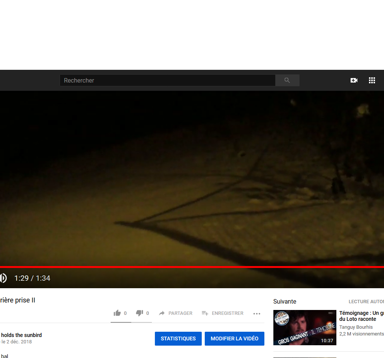The height and width of the screenshot is (358, 384).
Task: Like the video with thumbs up
Action: [117, 313]
